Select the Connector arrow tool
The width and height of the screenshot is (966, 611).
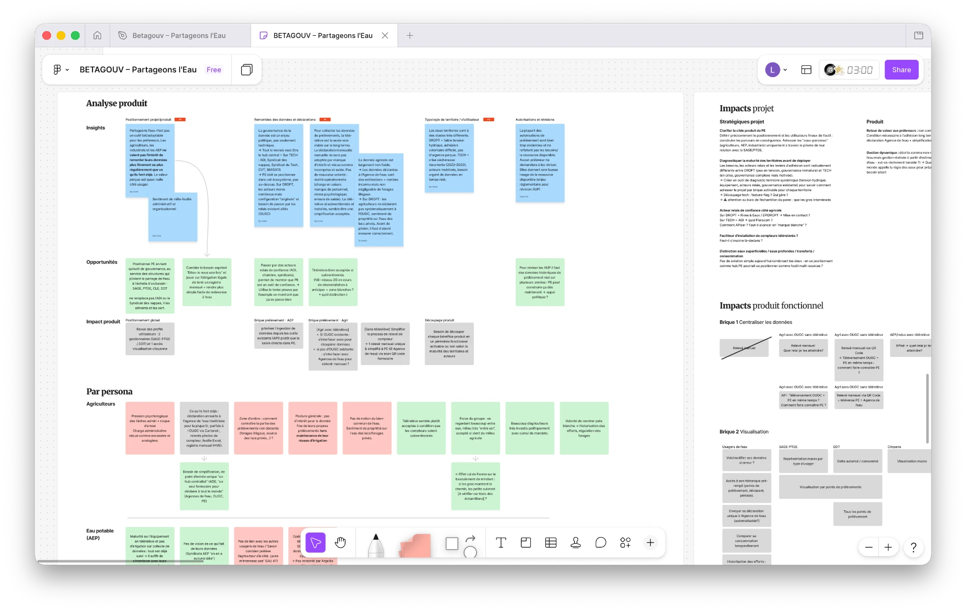tap(470, 539)
